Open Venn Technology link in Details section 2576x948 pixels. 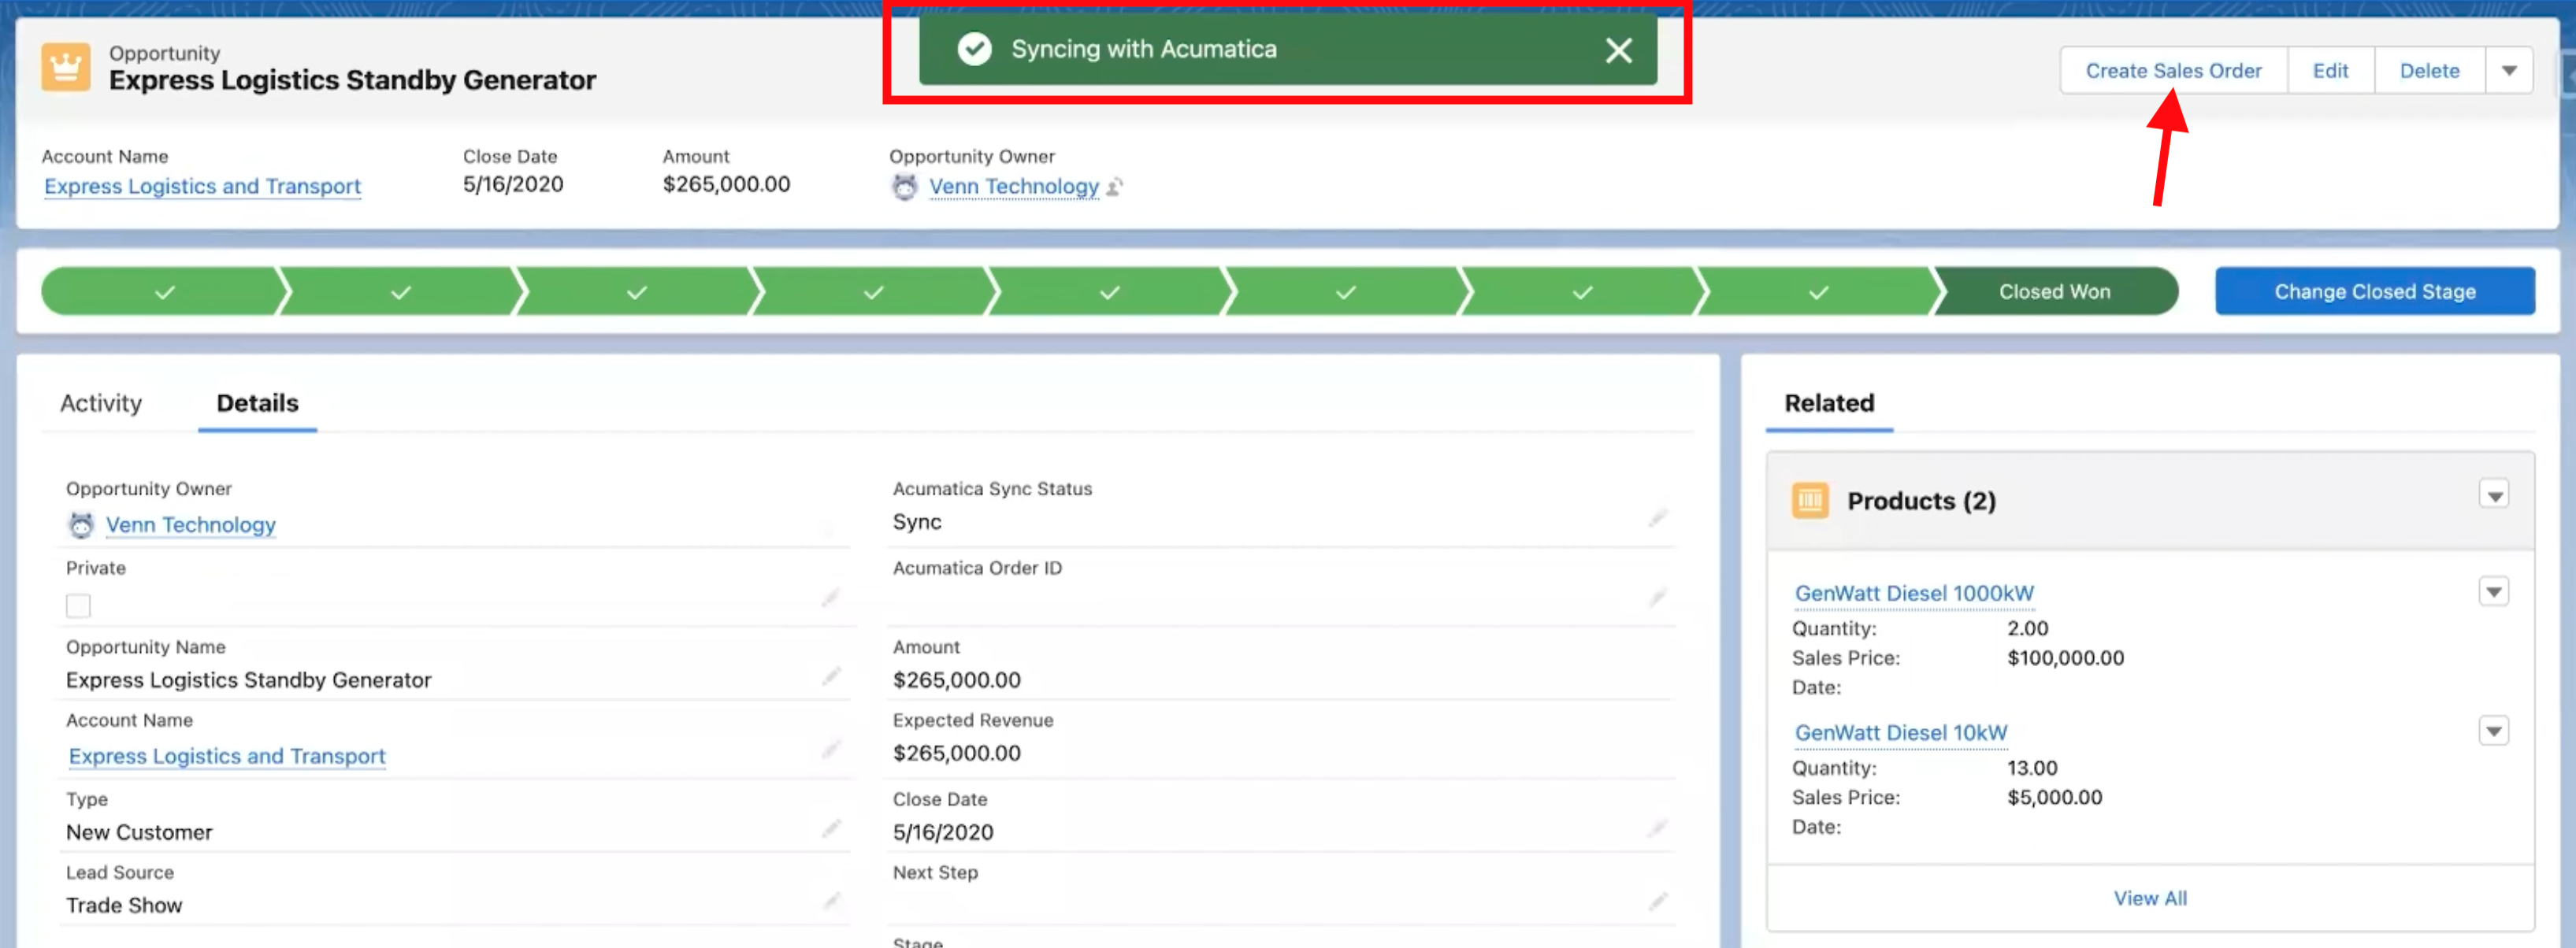coord(190,525)
